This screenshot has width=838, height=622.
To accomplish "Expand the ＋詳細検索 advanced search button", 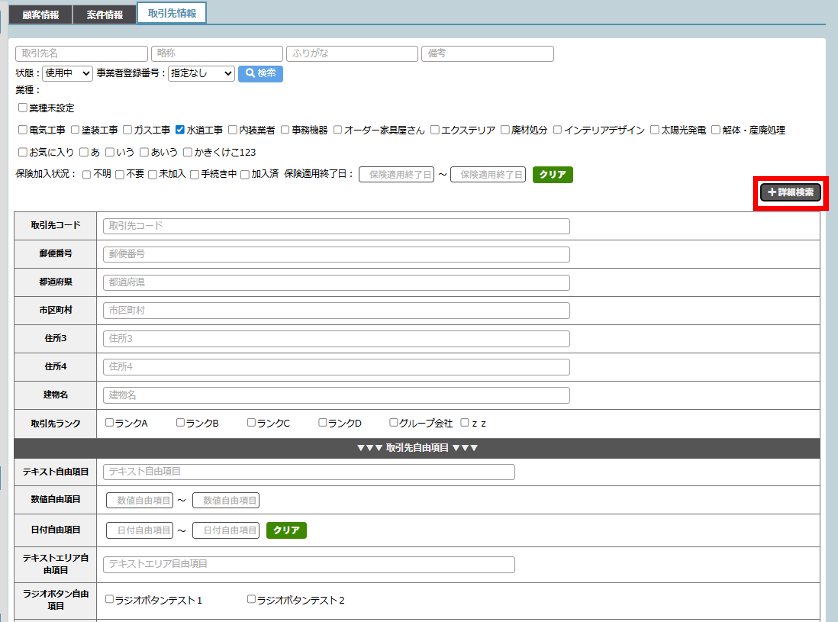I will pyautogui.click(x=790, y=193).
